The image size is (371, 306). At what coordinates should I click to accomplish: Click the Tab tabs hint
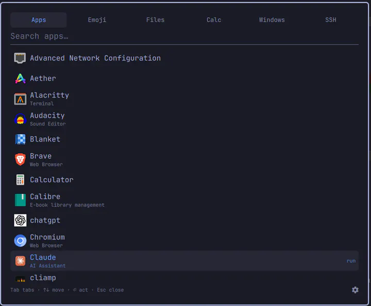22,290
